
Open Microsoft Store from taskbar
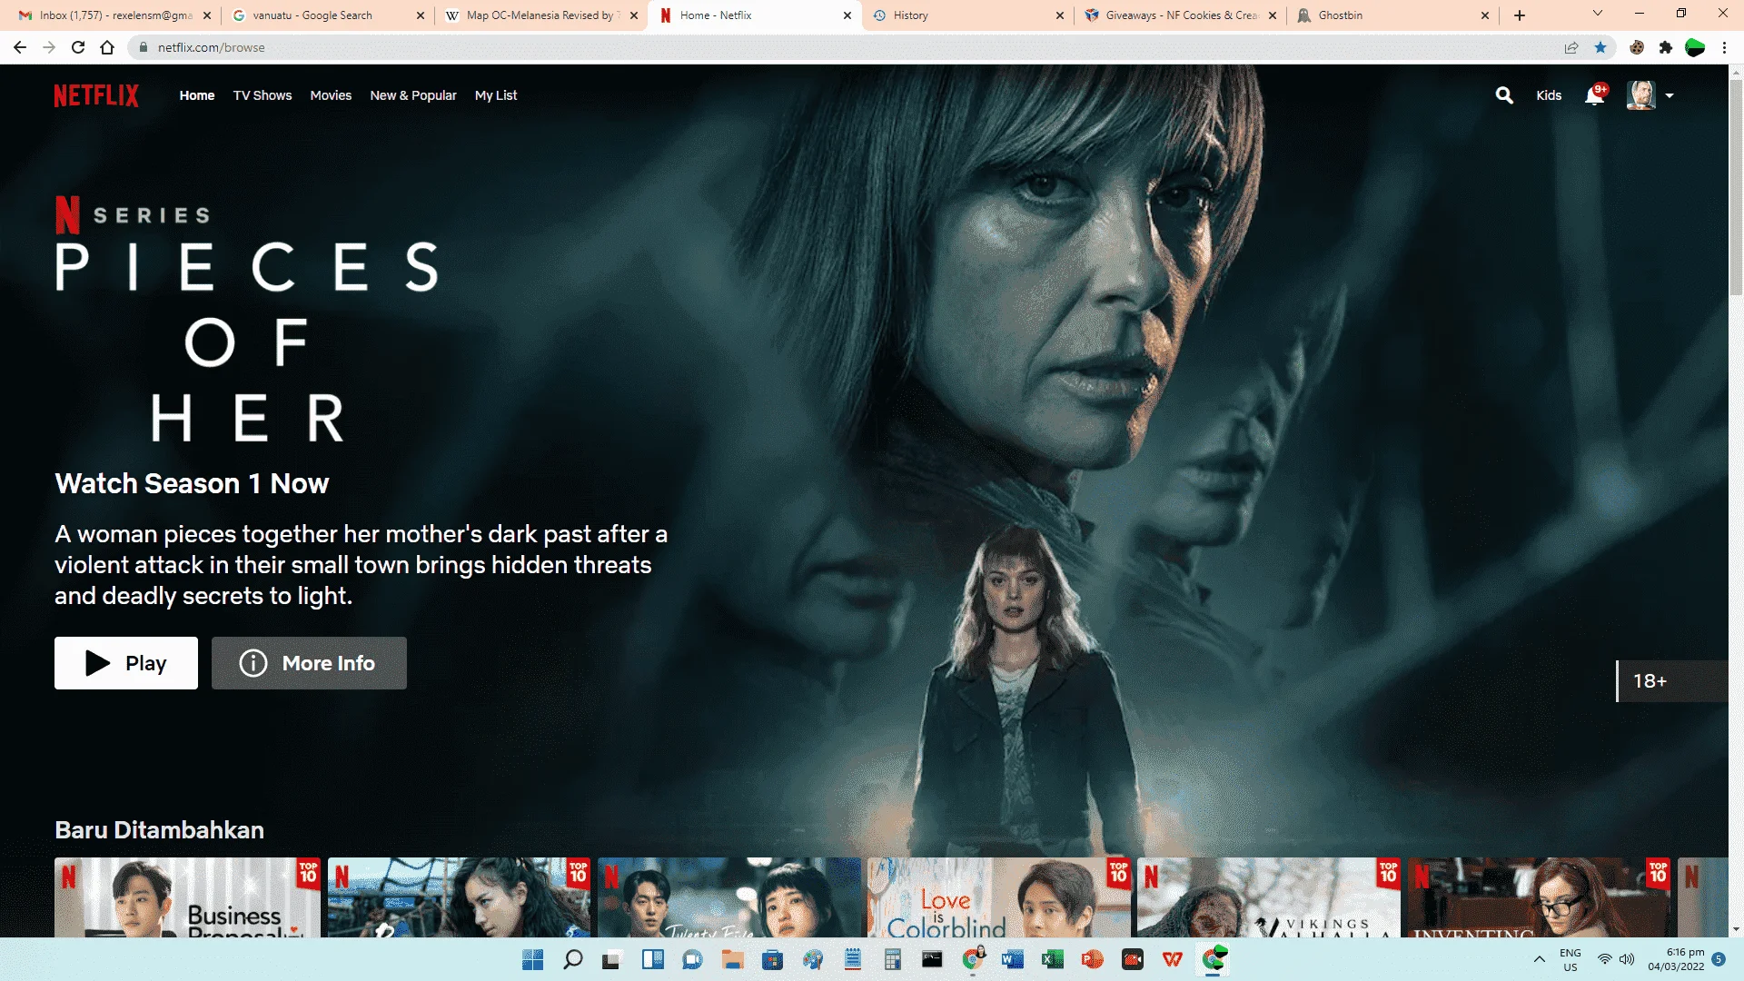pyautogui.click(x=772, y=959)
